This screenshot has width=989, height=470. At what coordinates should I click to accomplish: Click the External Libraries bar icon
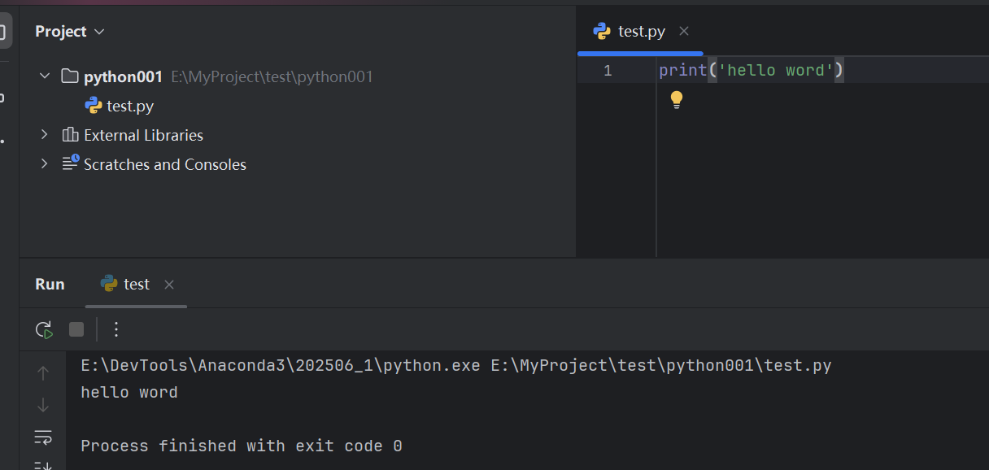[x=70, y=135]
